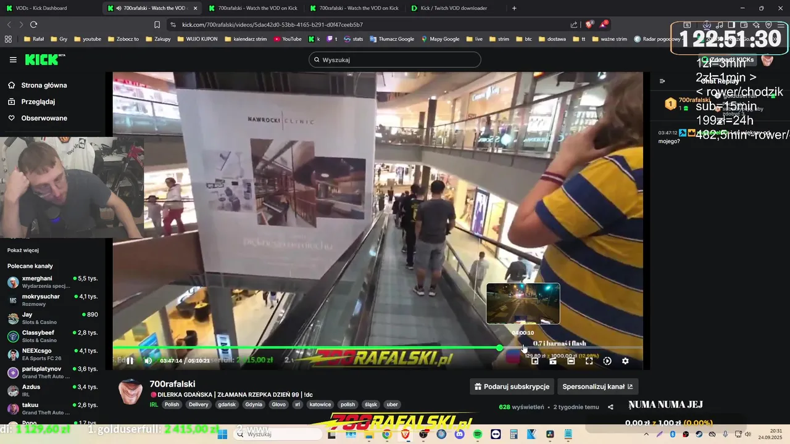Open the Jay Slots & Casino channel
The width and height of the screenshot is (790, 444).
point(52,318)
